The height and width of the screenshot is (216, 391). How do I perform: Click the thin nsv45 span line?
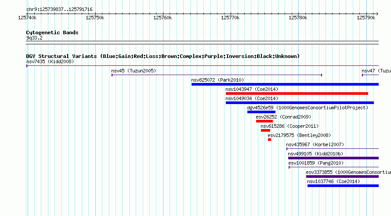coord(217,75)
